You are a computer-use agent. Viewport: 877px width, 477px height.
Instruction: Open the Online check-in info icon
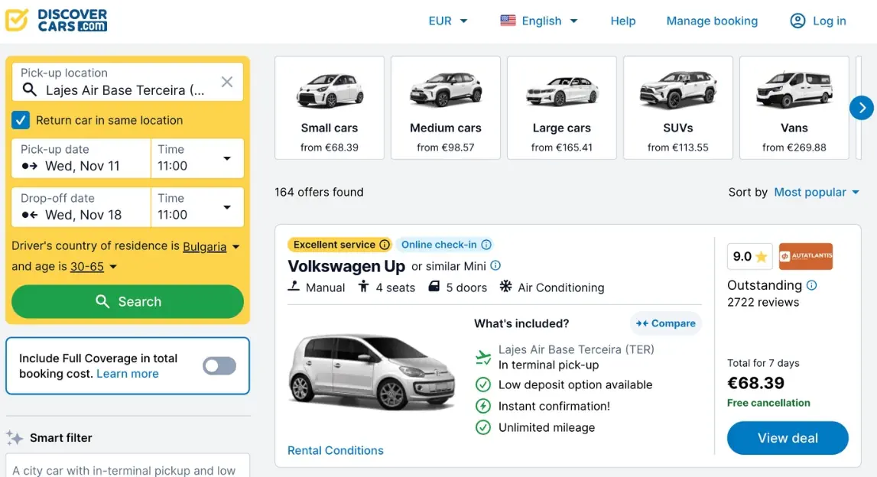(486, 245)
